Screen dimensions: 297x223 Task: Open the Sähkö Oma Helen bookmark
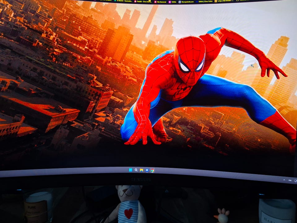(x=204, y=2)
